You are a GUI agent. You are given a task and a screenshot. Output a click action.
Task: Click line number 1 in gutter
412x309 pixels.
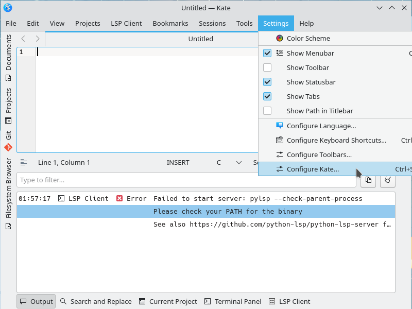point(21,52)
